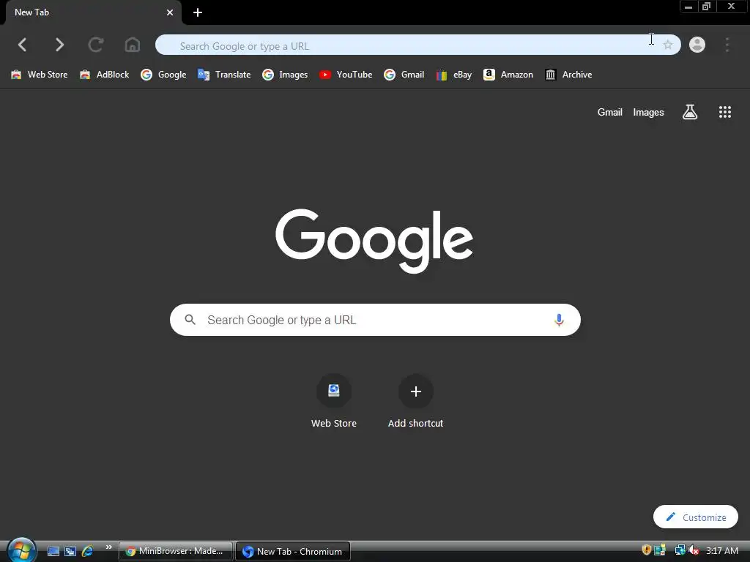Click the taskbar clock showing 3:17 AM
The height and width of the screenshot is (562, 750).
pos(721,550)
